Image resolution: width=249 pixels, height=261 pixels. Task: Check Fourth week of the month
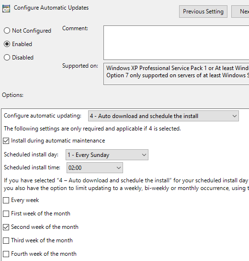click(6, 254)
